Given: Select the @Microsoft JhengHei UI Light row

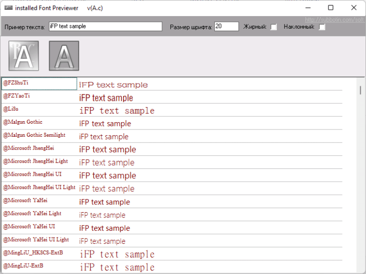Looking at the screenshot, I should click(39, 187).
